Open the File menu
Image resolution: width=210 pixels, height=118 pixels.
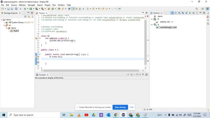[x=2, y=5]
